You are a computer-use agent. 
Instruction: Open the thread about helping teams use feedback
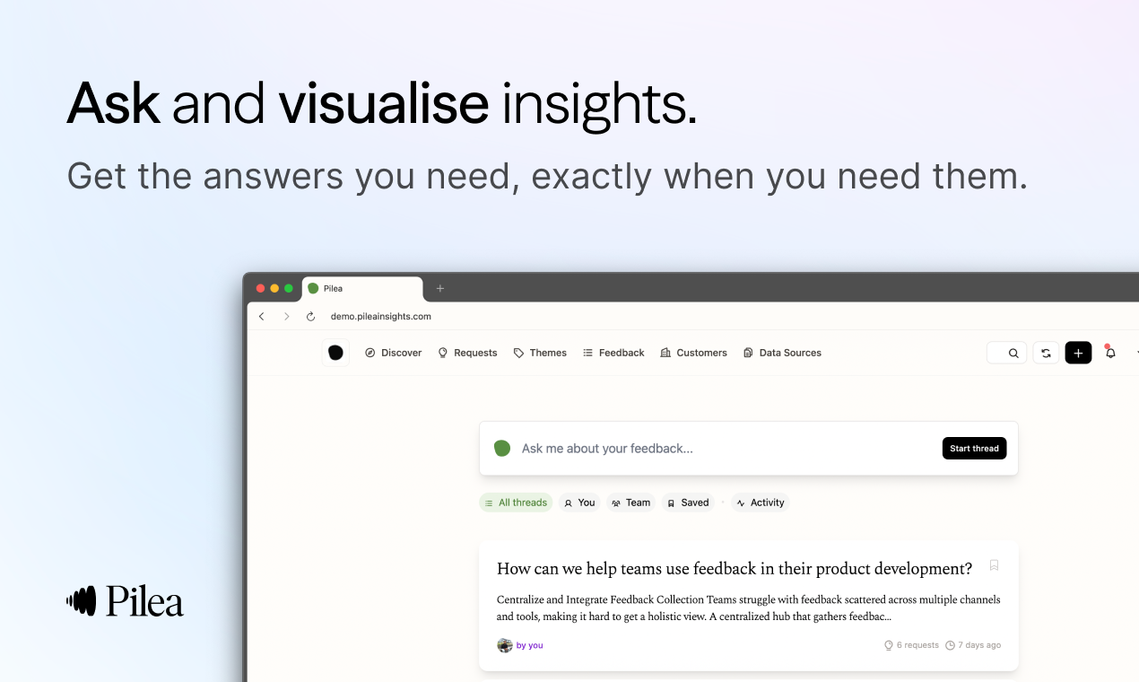coord(734,569)
